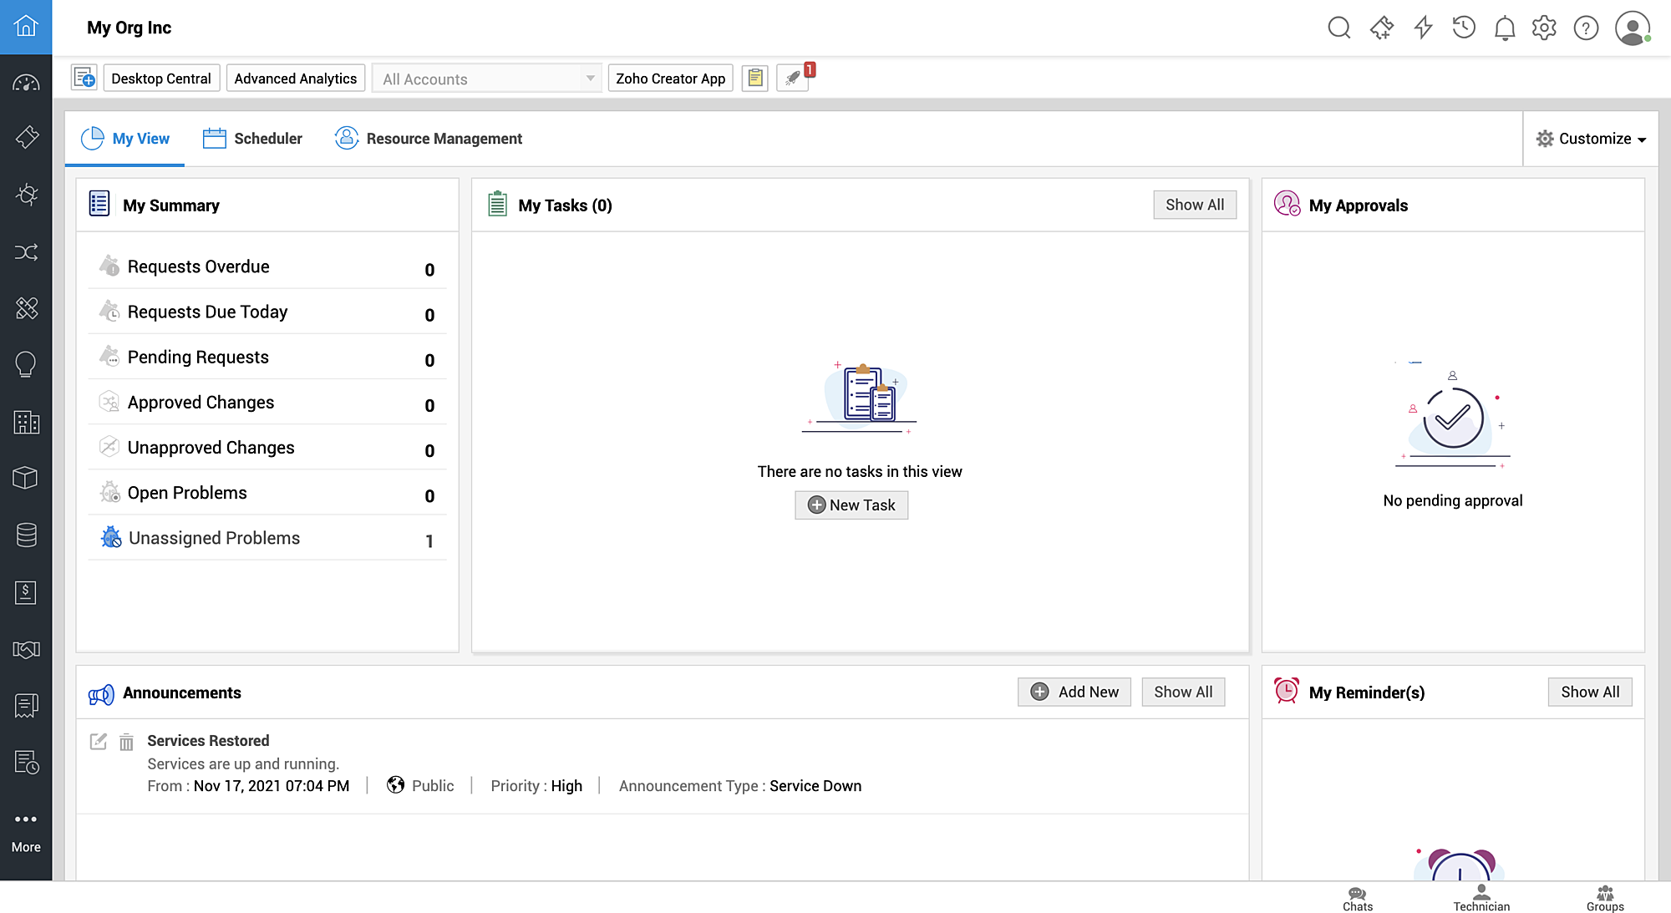The width and height of the screenshot is (1671, 913).
Task: Open the rocket icon with red badge
Action: [793, 79]
